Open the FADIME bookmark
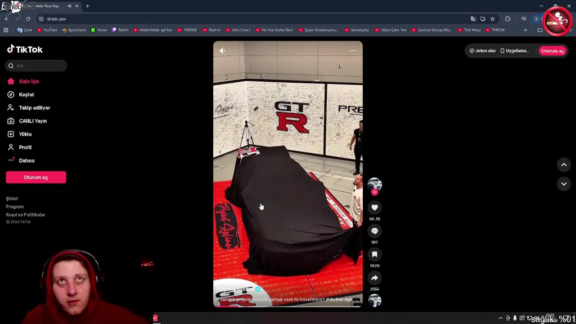Screen dimensions: 576x324 [187, 30]
